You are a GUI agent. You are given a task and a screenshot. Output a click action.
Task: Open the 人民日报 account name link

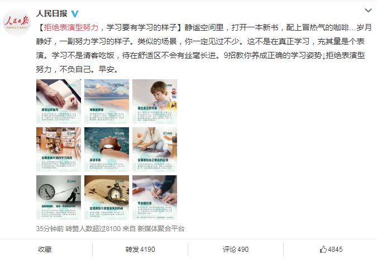(x=52, y=13)
